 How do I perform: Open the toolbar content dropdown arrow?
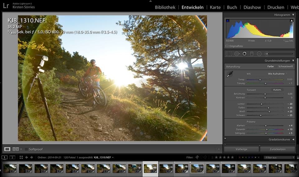tap(219, 149)
